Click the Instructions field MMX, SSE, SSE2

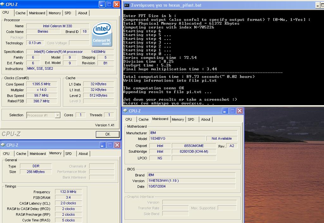click(70, 68)
